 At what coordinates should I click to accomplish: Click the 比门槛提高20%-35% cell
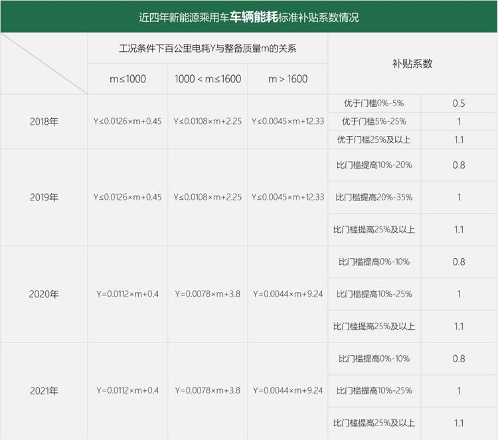pyautogui.click(x=373, y=197)
